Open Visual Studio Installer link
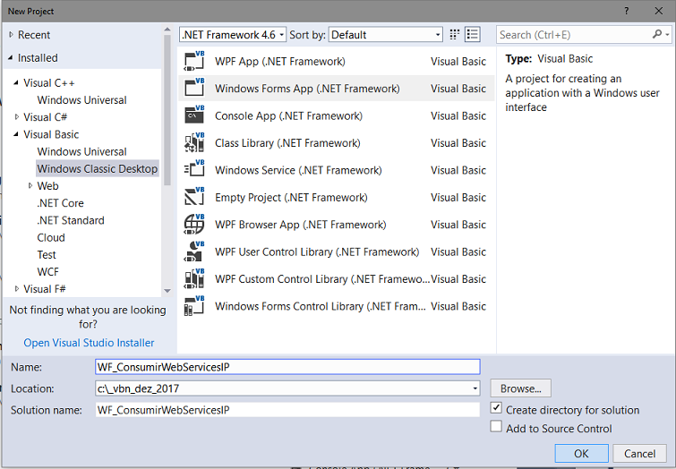676x469 pixels. pyautogui.click(x=89, y=343)
